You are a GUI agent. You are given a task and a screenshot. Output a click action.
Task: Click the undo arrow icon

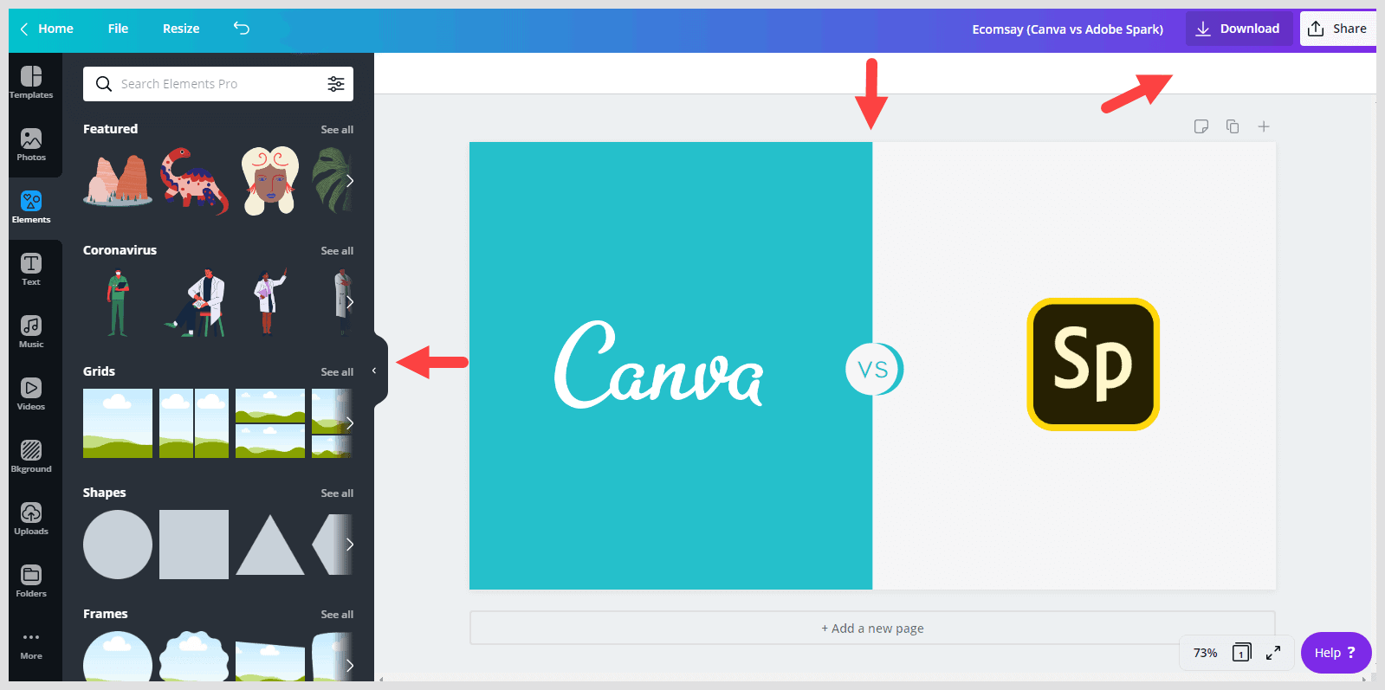[242, 29]
